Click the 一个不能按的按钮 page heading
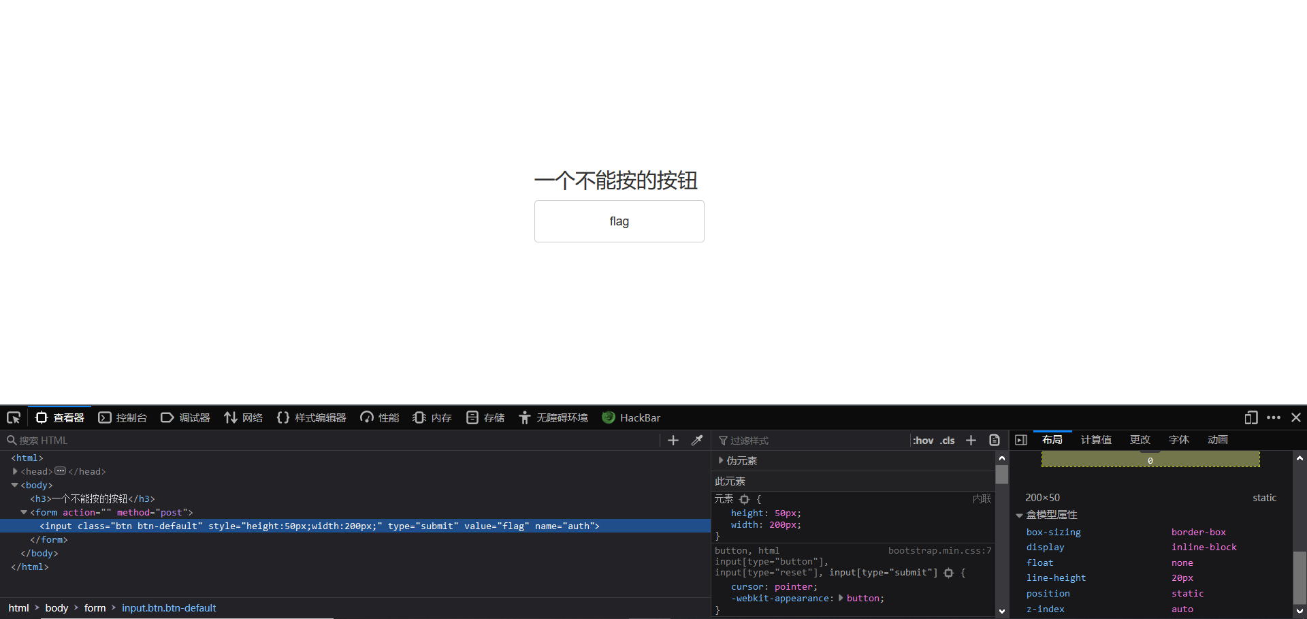Screen dimensions: 1307x619 pos(616,180)
